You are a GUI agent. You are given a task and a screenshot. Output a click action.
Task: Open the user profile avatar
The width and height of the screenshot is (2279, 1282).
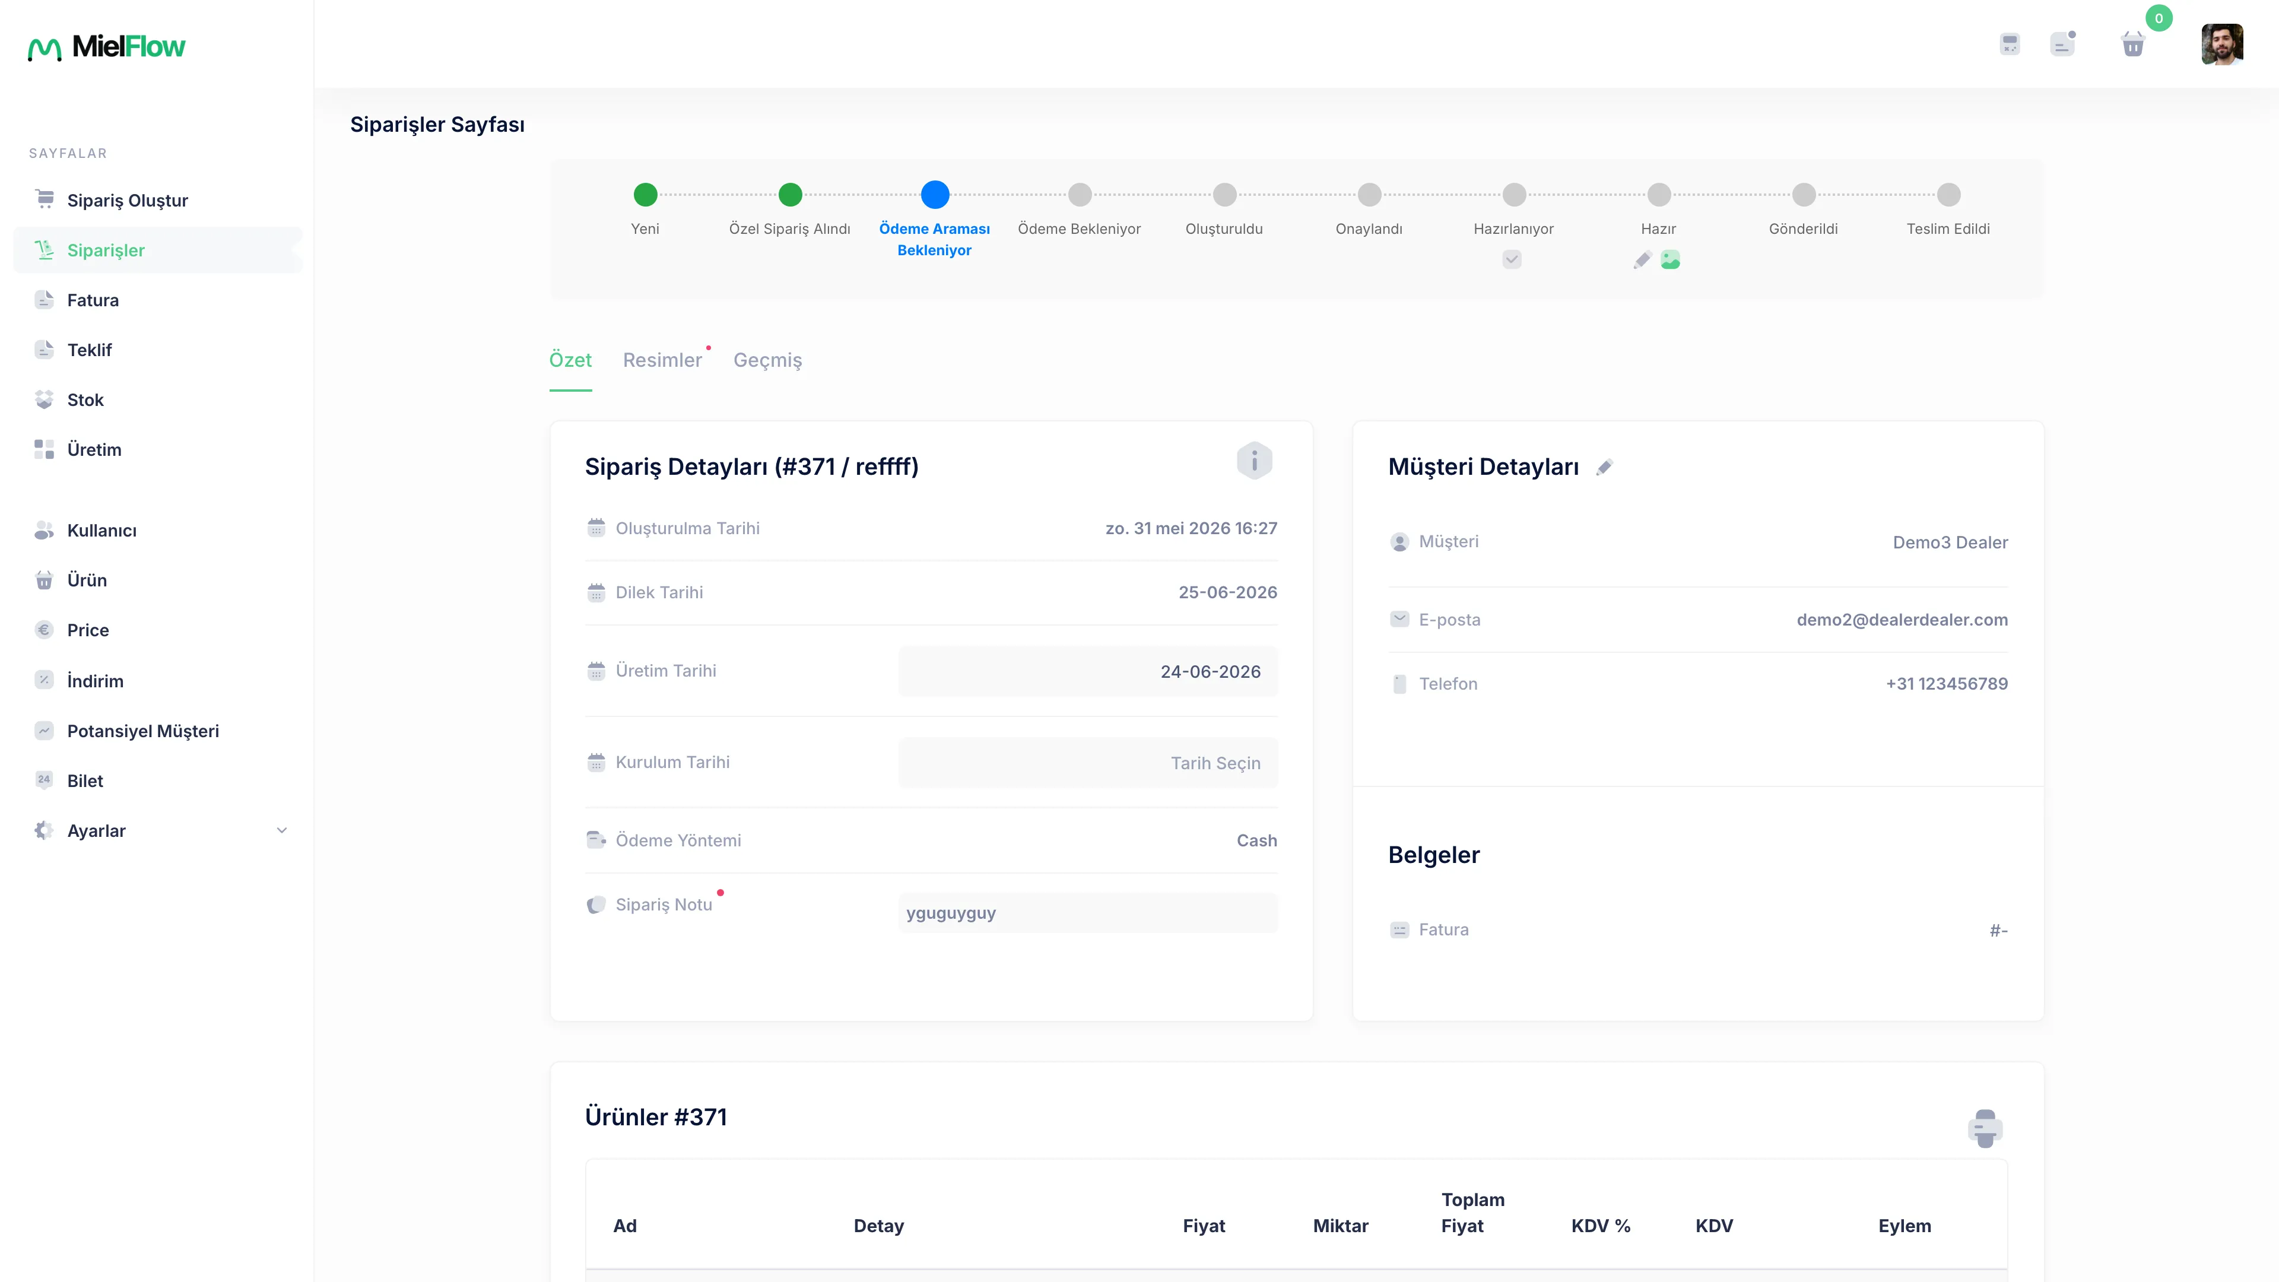click(2221, 45)
